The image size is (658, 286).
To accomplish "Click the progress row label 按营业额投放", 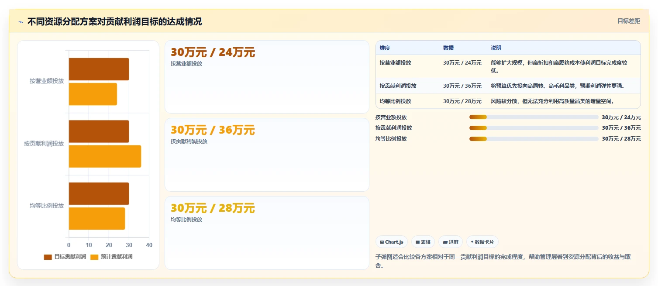I will (391, 117).
